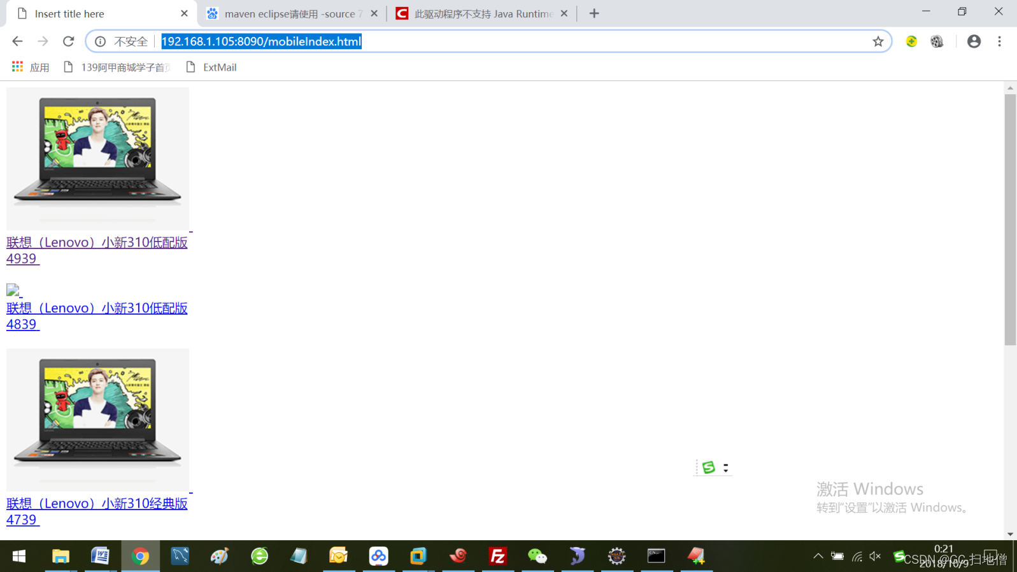1017x572 pixels.
Task: Show hidden system tray icons
Action: tap(818, 556)
